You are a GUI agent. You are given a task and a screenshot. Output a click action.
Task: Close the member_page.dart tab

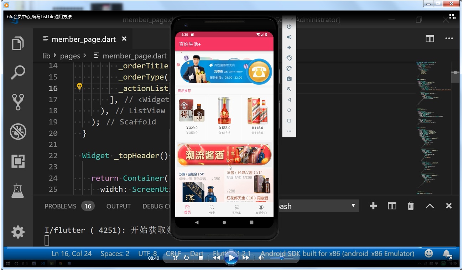pyautogui.click(x=124, y=38)
